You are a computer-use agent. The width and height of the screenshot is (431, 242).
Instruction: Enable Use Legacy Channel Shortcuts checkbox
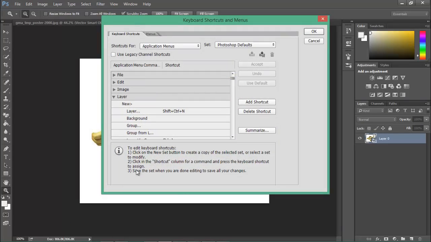113,54
